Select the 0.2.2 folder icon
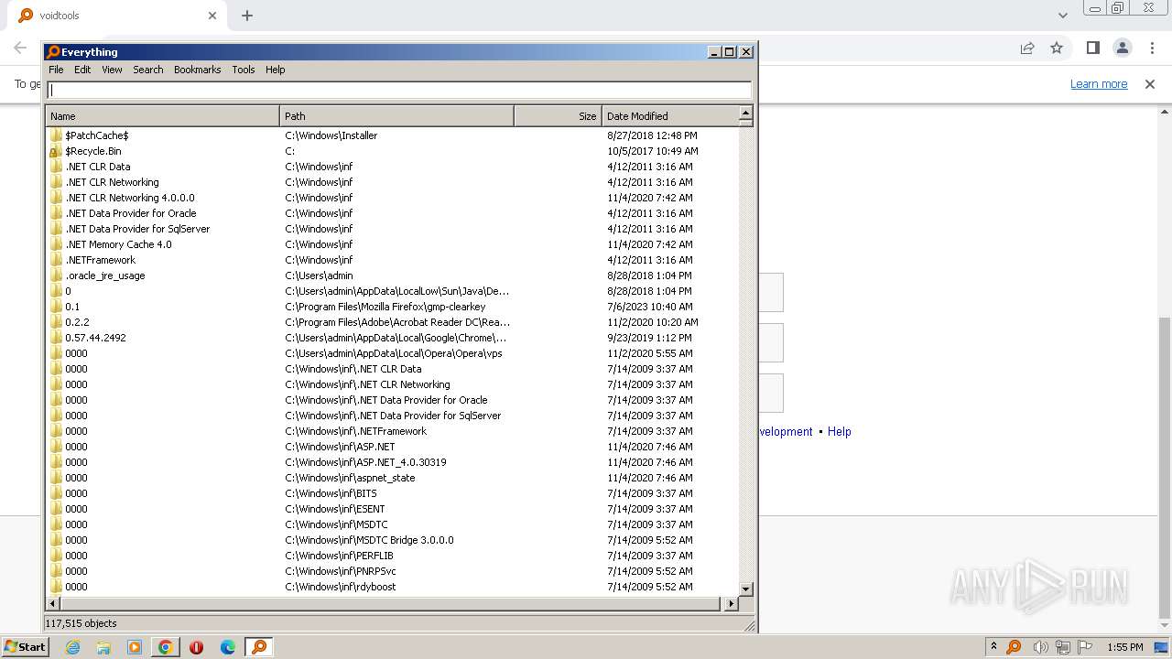Screen dimensions: 1172x659 (x=56, y=322)
